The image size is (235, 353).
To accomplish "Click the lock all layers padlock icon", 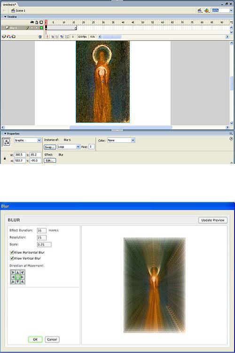I will (x=37, y=22).
